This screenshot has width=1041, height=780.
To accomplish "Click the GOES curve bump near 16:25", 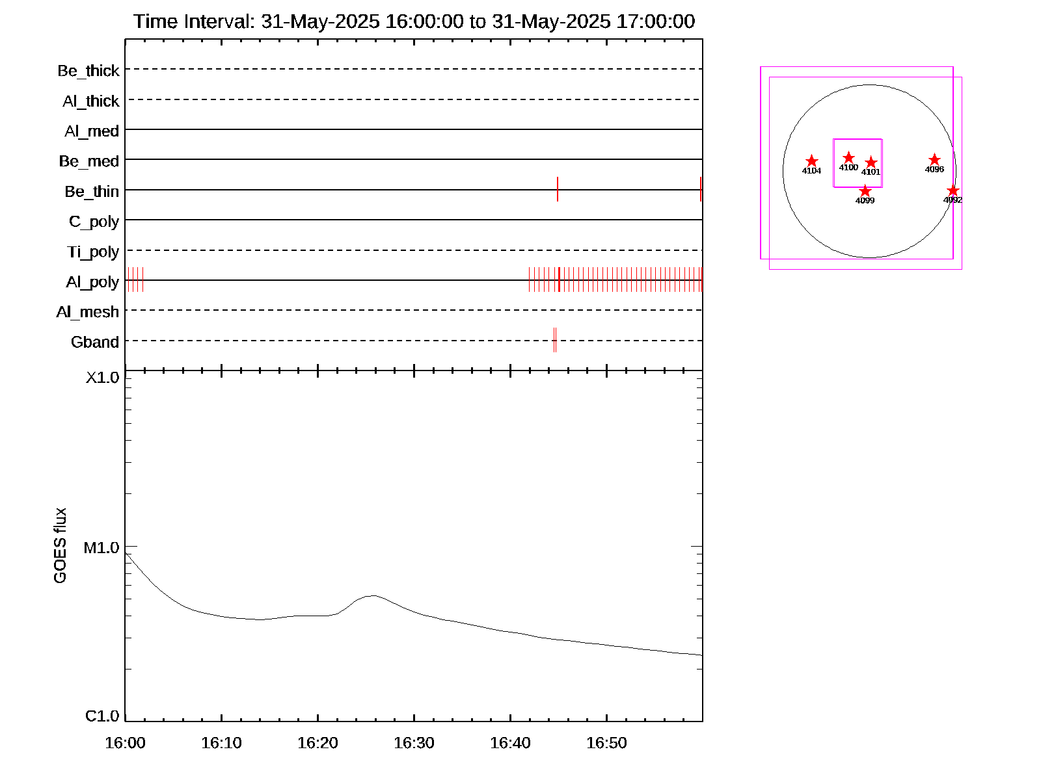I will coord(373,595).
